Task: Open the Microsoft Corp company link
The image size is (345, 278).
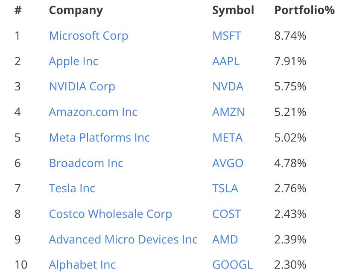Action: (x=88, y=36)
